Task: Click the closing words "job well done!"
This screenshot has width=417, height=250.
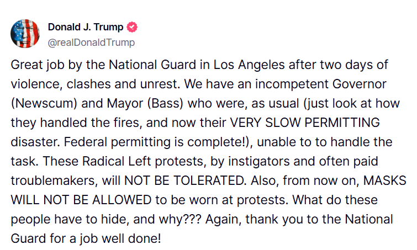Action: point(120,238)
